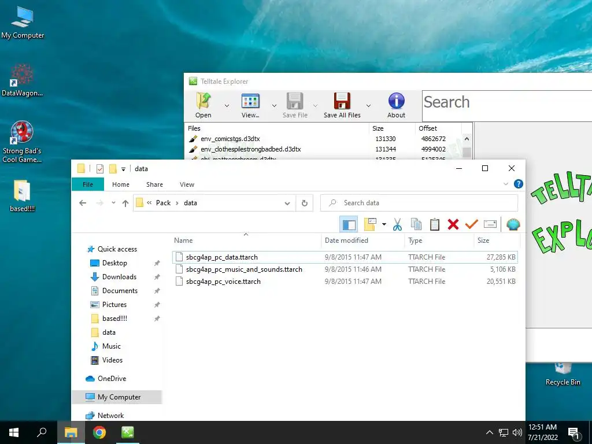Click the volume speaker tray icon
Image resolution: width=592 pixels, height=444 pixels.
pos(517,432)
